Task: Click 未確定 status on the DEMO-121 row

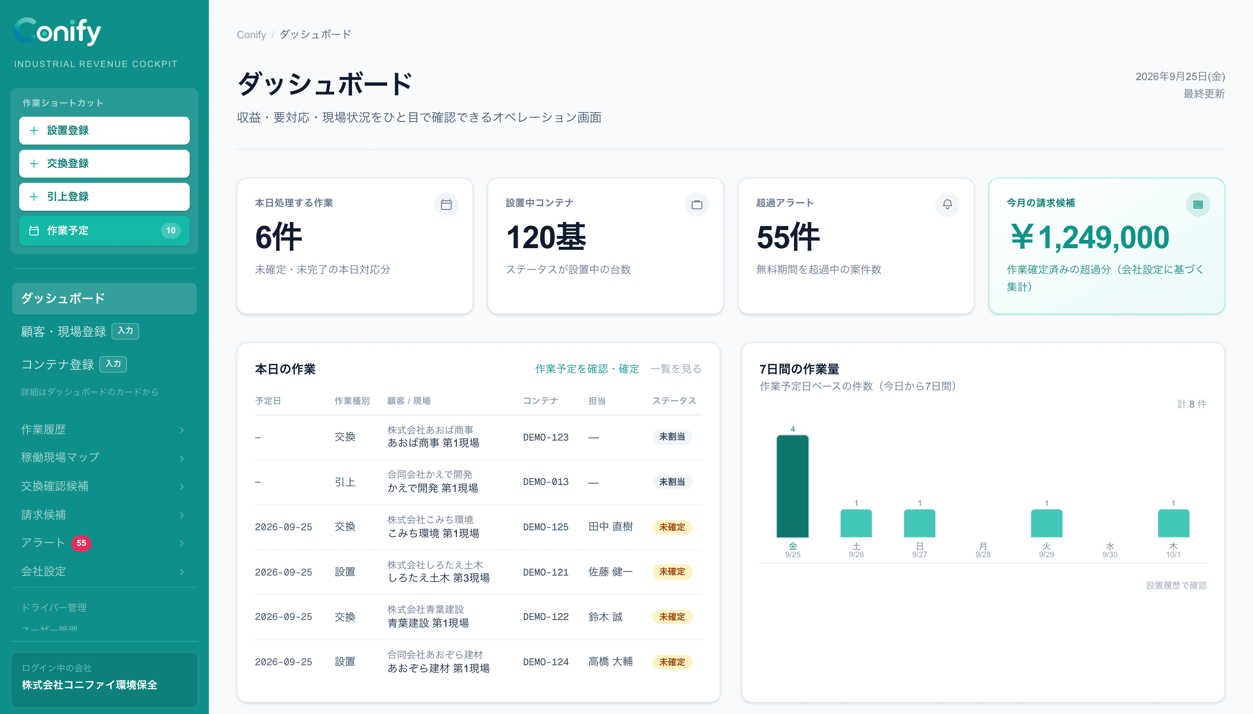Action: pos(672,571)
